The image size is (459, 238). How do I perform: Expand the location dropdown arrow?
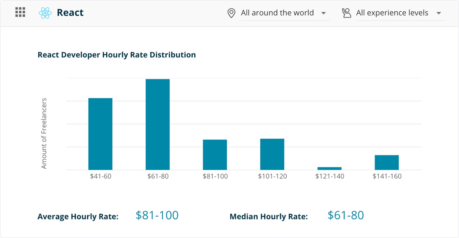click(x=324, y=13)
